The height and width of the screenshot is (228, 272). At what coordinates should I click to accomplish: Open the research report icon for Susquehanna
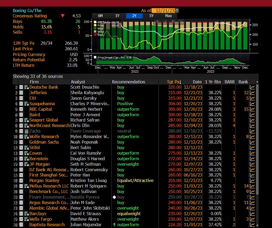pyautogui.click(x=27, y=104)
